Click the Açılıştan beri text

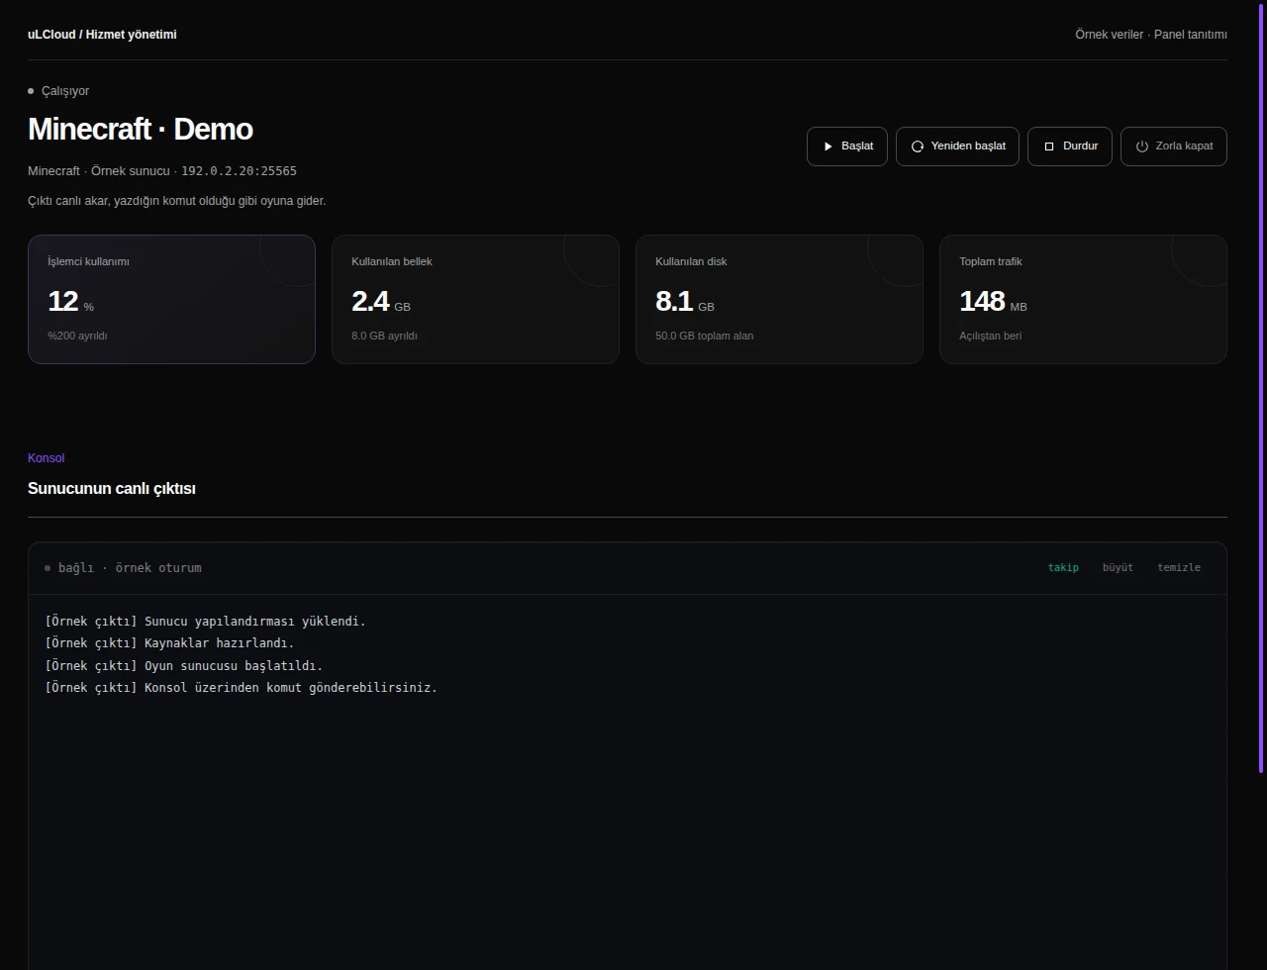pos(990,336)
